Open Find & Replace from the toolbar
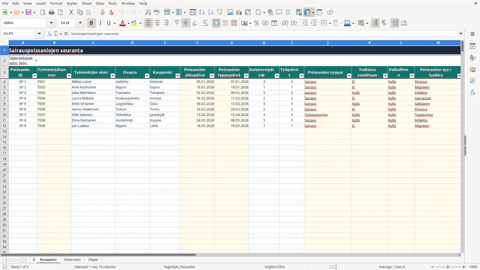The width and height of the screenshot is (480, 270). pyautogui.click(x=148, y=12)
